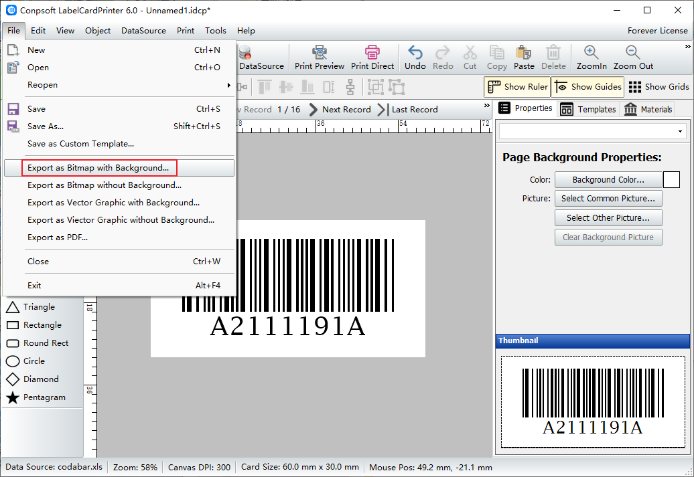694x477 pixels.
Task: Click the group objects icon
Action: pos(375,87)
